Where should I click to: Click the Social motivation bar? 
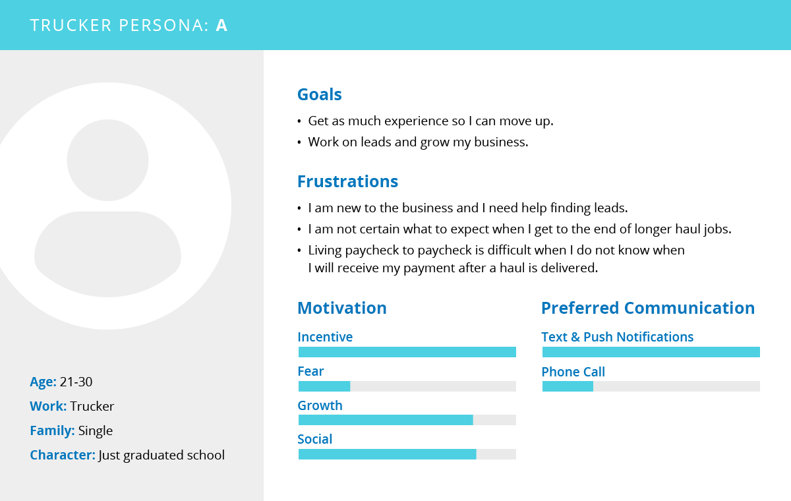[407, 454]
